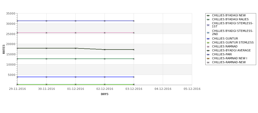
Task: Click the CHILLIES-PARI legend marker
Action: click(208, 55)
